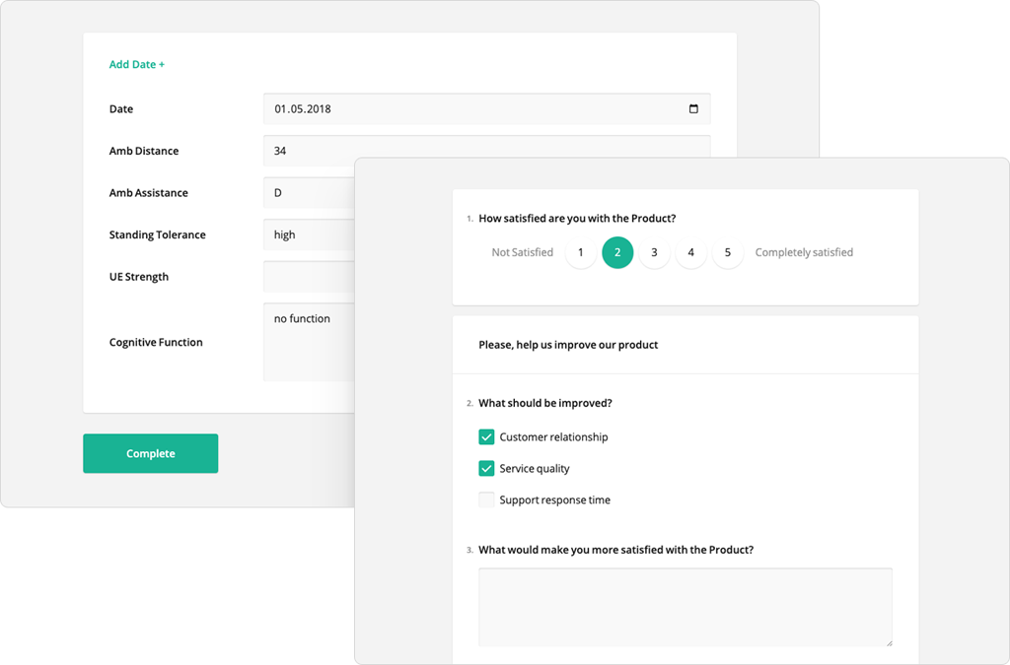The height and width of the screenshot is (665, 1010).
Task: Uncheck the Customer relationship checkbox
Action: coord(486,436)
